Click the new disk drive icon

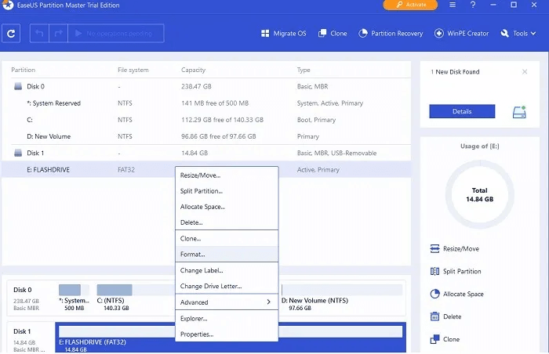point(519,112)
